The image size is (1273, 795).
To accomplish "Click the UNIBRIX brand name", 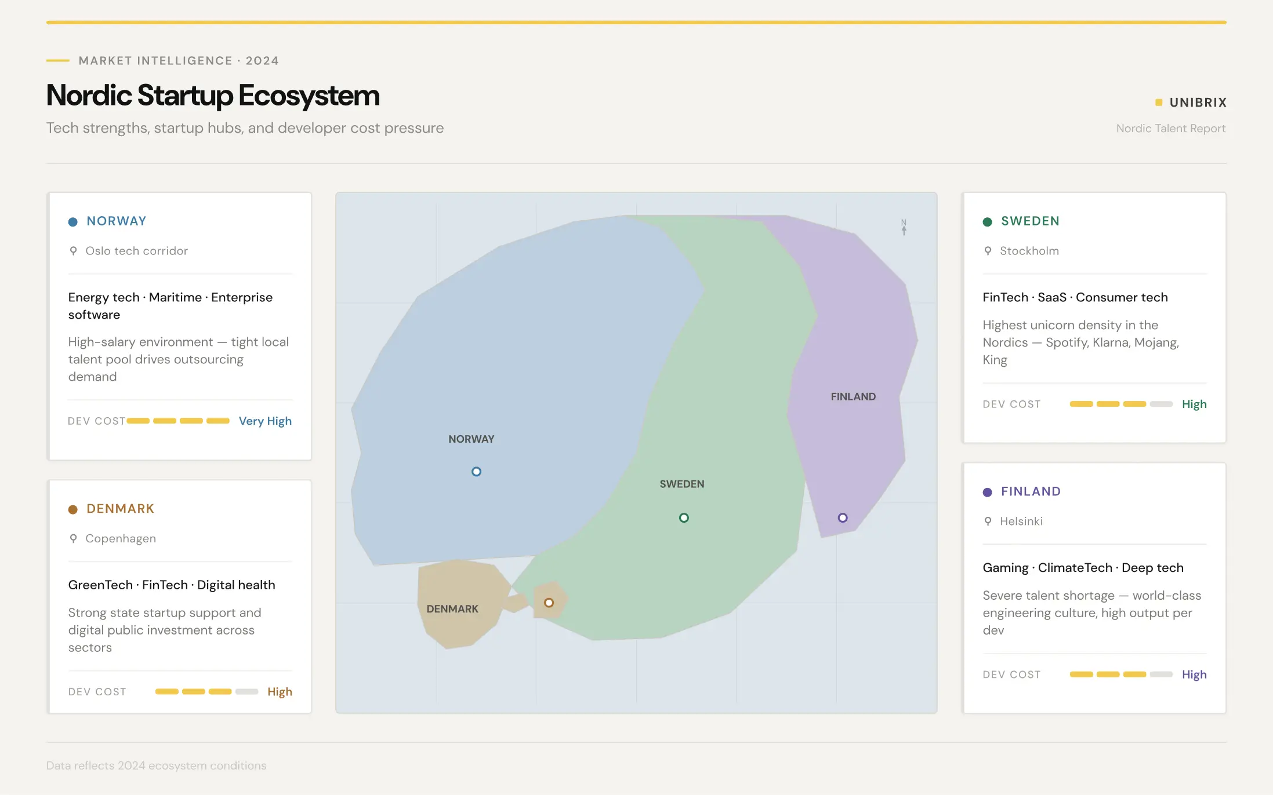I will tap(1198, 103).
